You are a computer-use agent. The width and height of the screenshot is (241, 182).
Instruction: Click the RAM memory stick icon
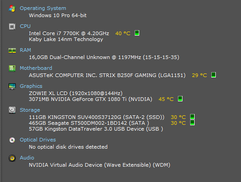(12, 50)
